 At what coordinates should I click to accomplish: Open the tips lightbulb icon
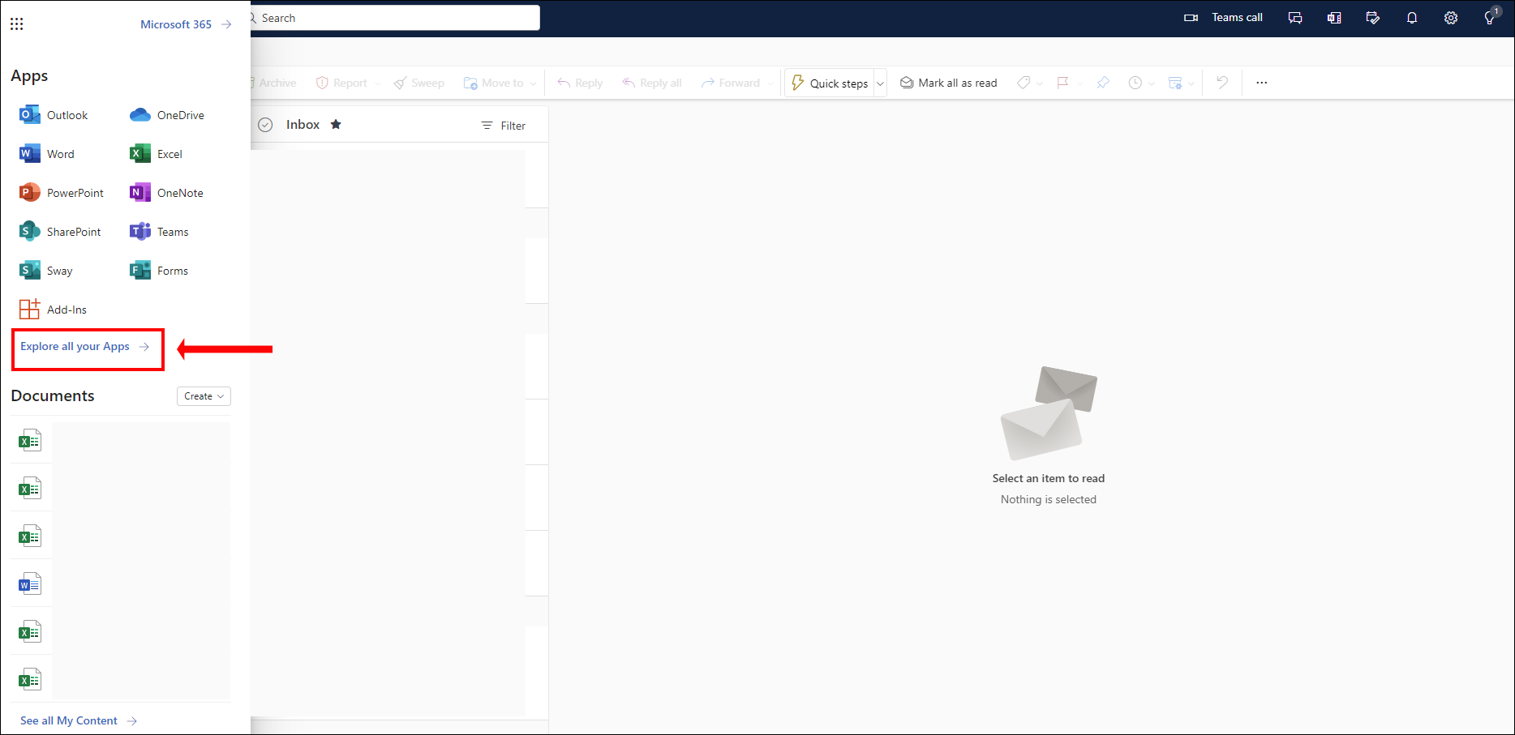coord(1490,18)
